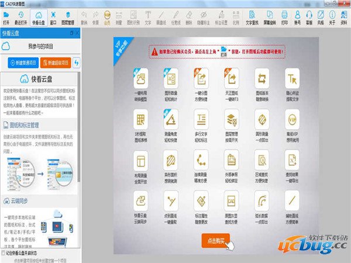
Task: Click the 区域查找 feature icon
Action: (262, 160)
